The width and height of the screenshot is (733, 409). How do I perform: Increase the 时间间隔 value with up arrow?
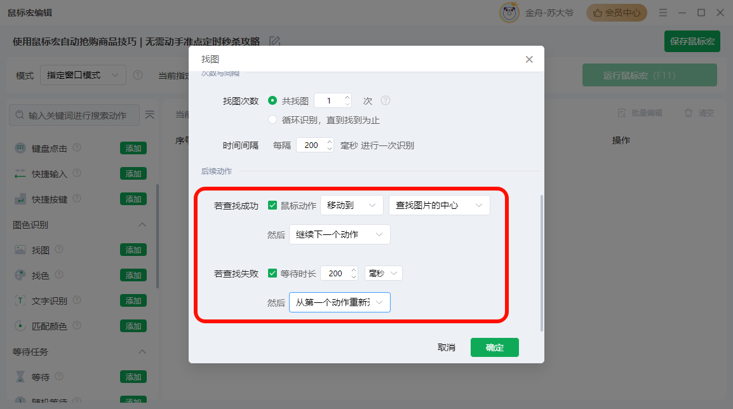tap(330, 142)
